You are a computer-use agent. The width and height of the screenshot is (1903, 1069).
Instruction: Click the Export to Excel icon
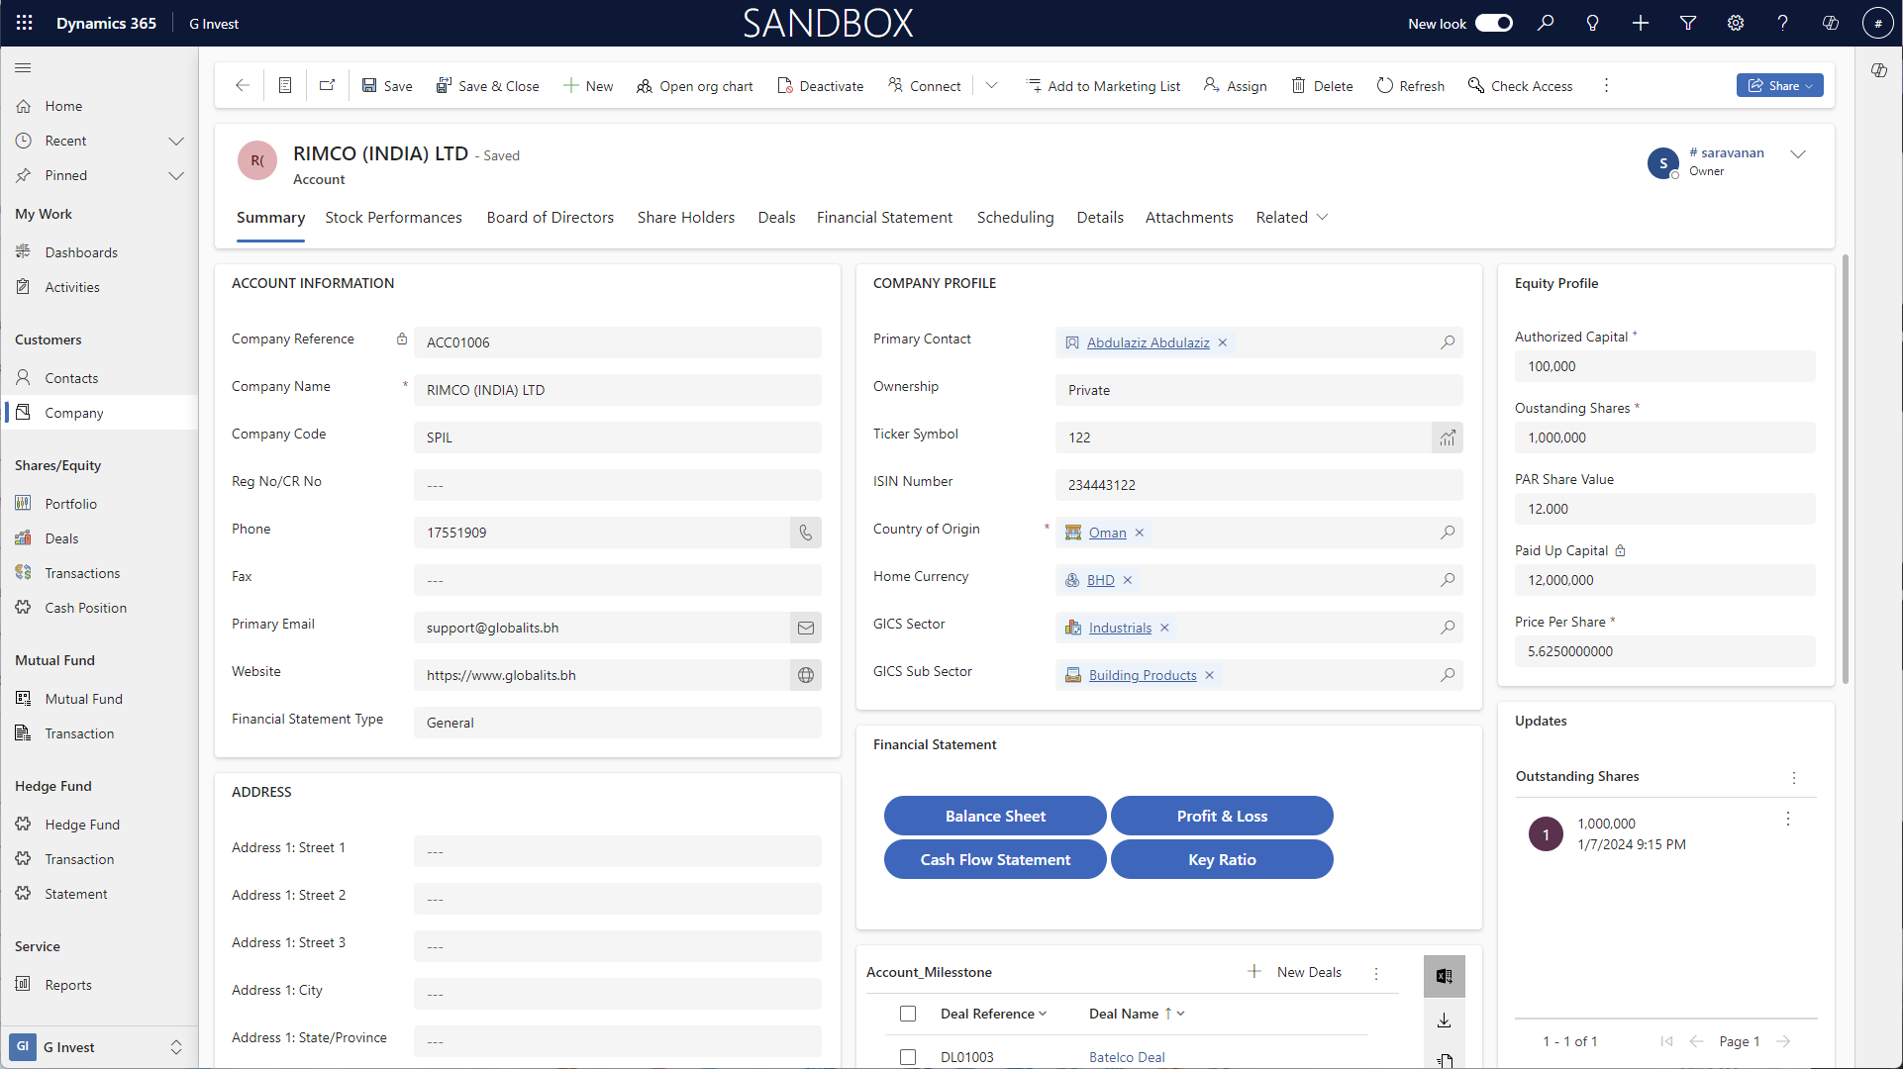tap(1444, 976)
